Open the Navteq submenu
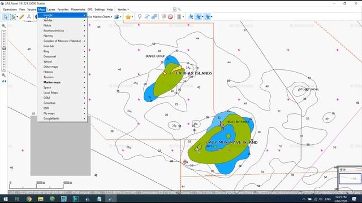Viewport: 362px width, 203px height. pyautogui.click(x=62, y=36)
